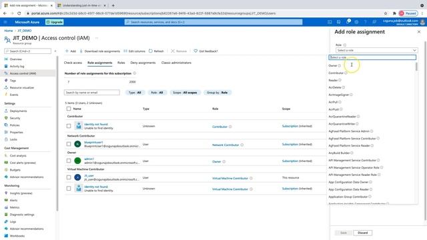Click info icon beside Number of role assignments
Viewport: 427px width, 240px height.
pos(135,73)
